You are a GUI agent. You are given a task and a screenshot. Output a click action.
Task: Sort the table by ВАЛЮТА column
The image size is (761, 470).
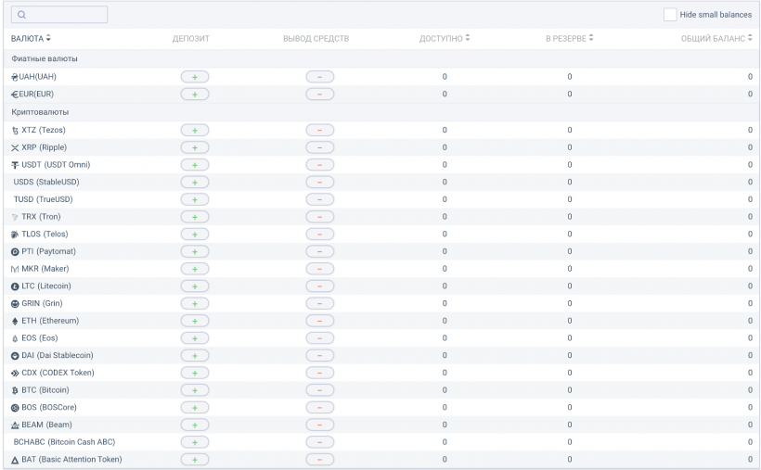(31, 38)
